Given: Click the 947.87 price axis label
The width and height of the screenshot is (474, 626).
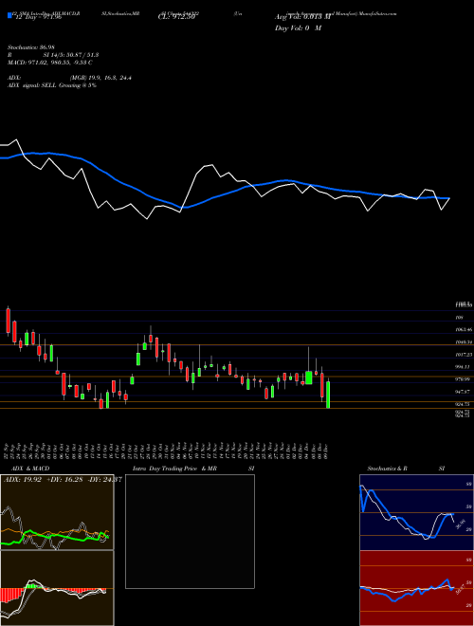Looking at the screenshot, I should point(465,392).
